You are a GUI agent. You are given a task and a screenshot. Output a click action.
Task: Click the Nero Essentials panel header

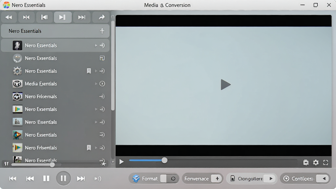(55, 31)
